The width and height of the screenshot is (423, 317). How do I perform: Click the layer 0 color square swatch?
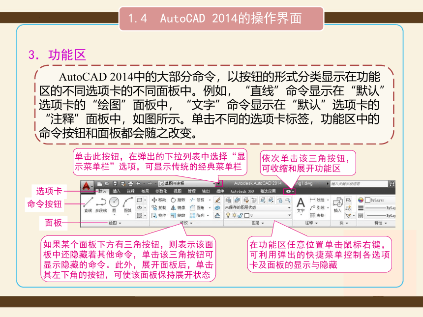click(246, 215)
